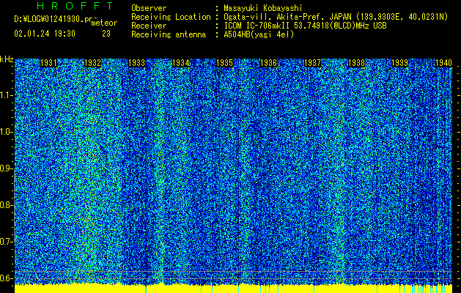Screen dimensions: 461x293
Task: Click the meteor count value 23
Action: [x=106, y=34]
